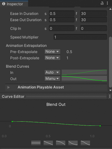112x149 pixels.
Task: Apply the S-shaped smooth curve preset
Action: (x=85, y=143)
